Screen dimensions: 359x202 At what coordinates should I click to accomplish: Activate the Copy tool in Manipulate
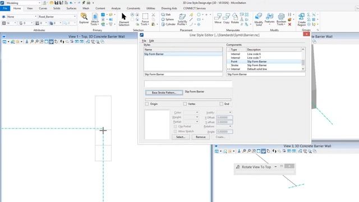coord(226,19)
